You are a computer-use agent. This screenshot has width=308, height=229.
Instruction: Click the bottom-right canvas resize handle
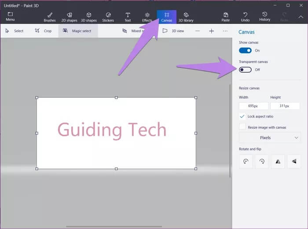[x=196, y=169]
